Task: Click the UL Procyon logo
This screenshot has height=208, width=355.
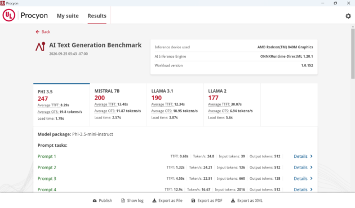Action: point(9,15)
